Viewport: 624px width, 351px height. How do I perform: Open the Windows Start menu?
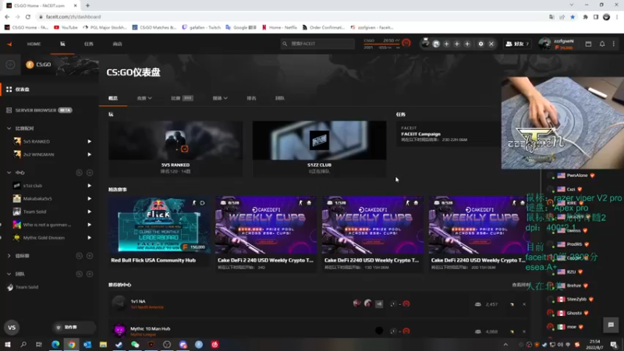[x=8, y=345]
